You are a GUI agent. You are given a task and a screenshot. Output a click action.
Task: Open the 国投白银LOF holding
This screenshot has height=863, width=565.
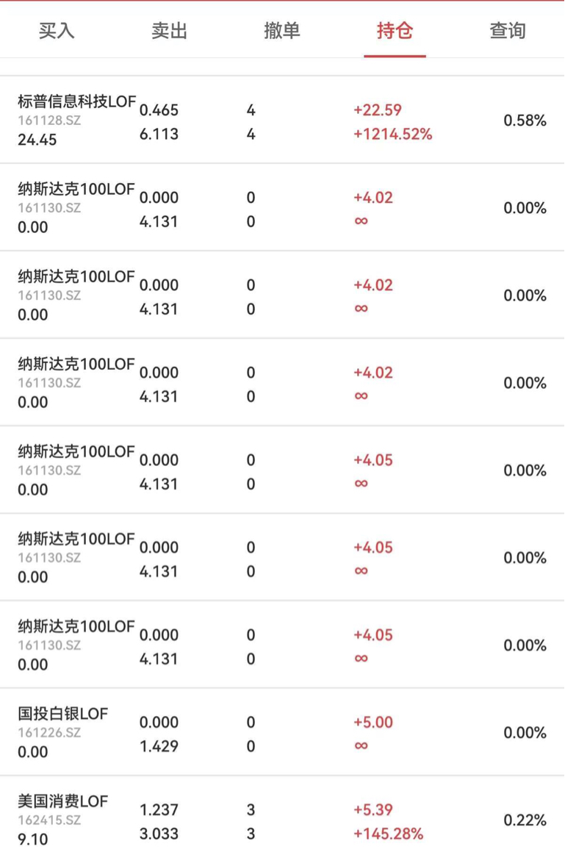pyautogui.click(x=282, y=732)
